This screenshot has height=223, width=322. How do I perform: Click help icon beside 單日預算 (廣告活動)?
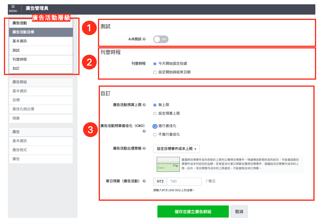(144, 181)
